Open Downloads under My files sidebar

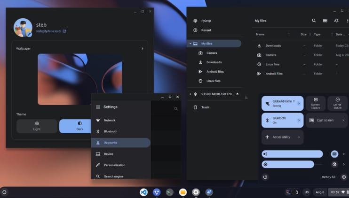pyautogui.click(x=214, y=62)
